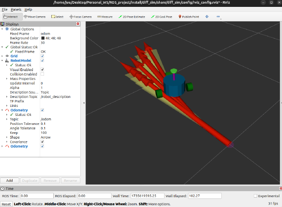Click the Wall Time field
Screen dimensions: 282x207
pos(147,196)
